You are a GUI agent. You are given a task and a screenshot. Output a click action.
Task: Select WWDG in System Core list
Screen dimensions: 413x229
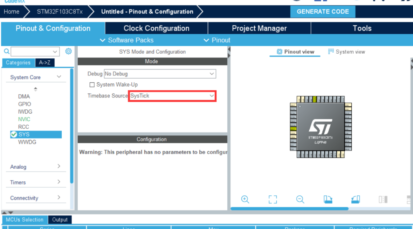27,142
